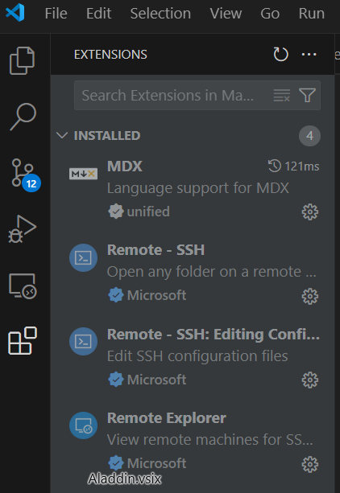Open the View menu

click(x=226, y=14)
